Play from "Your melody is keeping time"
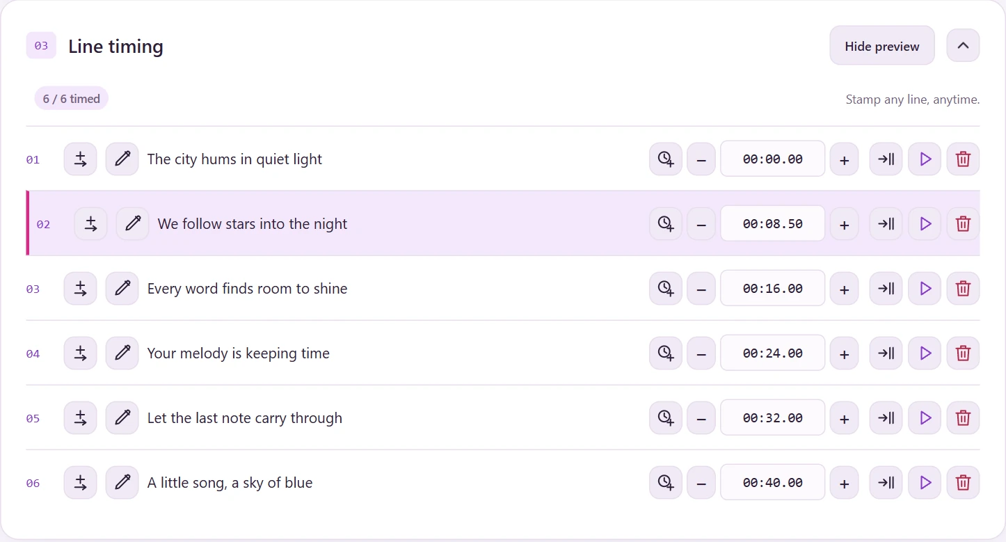1006x542 pixels. coord(925,353)
